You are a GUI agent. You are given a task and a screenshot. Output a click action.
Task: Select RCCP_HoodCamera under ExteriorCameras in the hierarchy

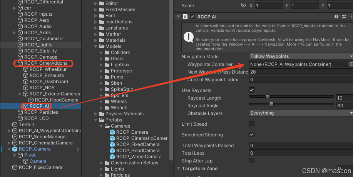click(54, 100)
